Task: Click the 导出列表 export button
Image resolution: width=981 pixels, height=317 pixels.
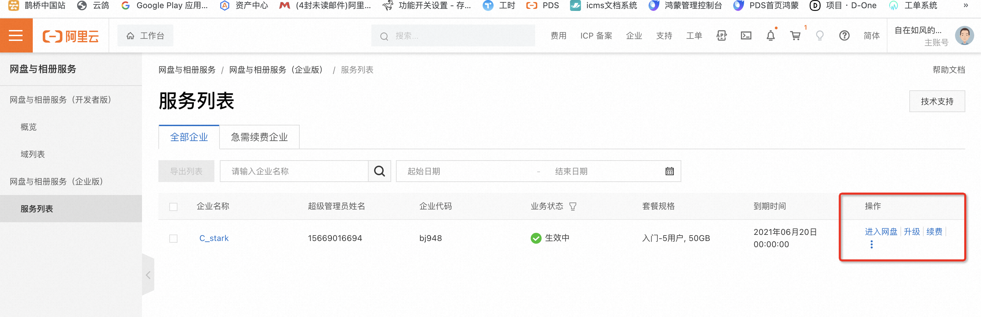Action: pyautogui.click(x=186, y=171)
